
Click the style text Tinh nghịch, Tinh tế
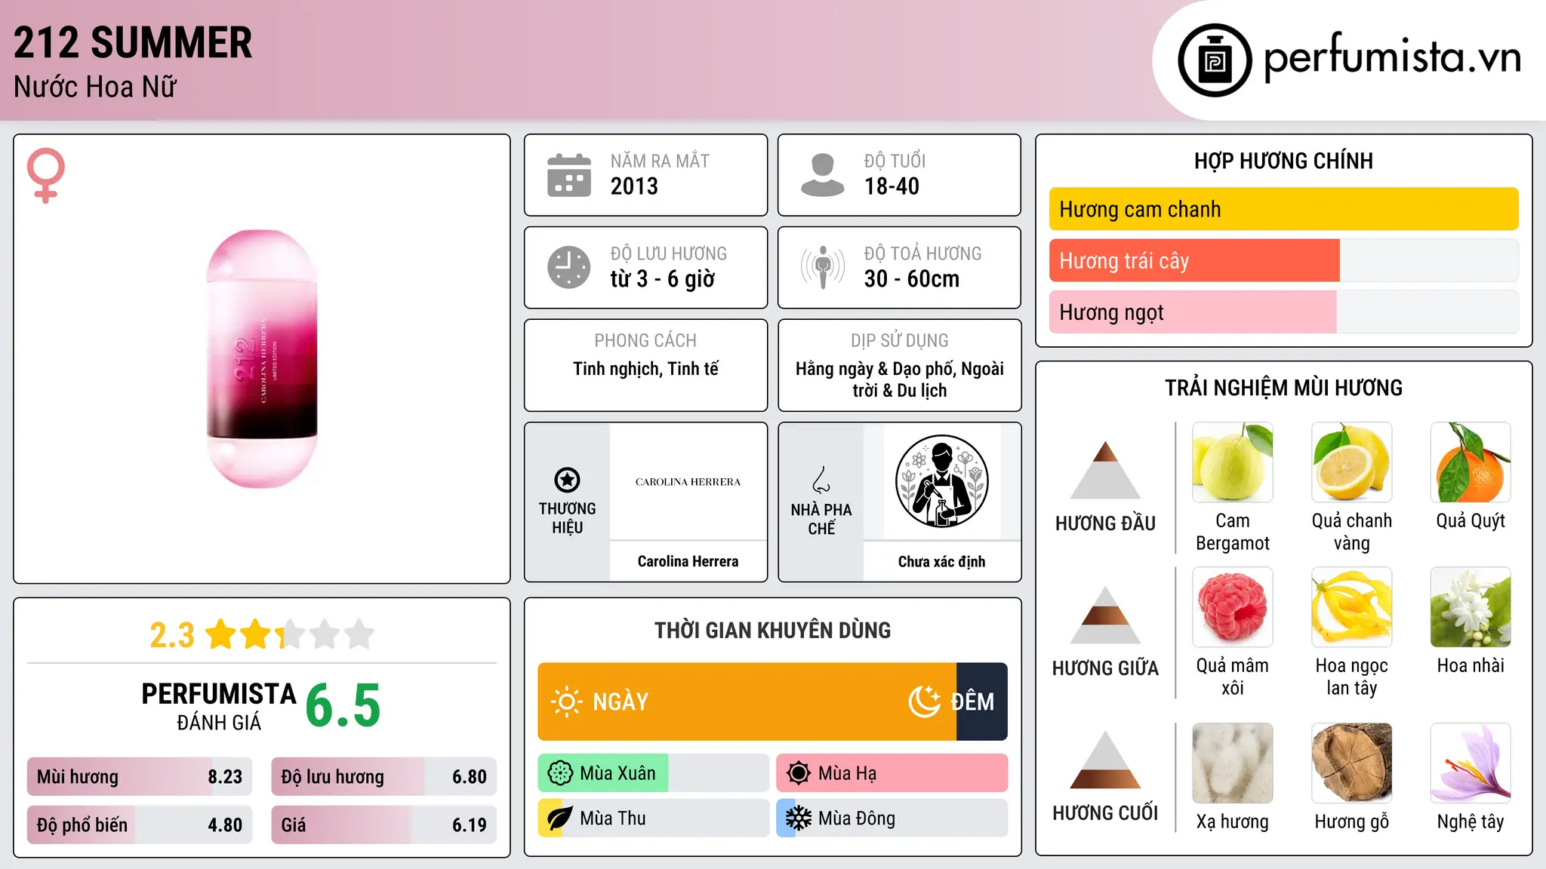(645, 369)
